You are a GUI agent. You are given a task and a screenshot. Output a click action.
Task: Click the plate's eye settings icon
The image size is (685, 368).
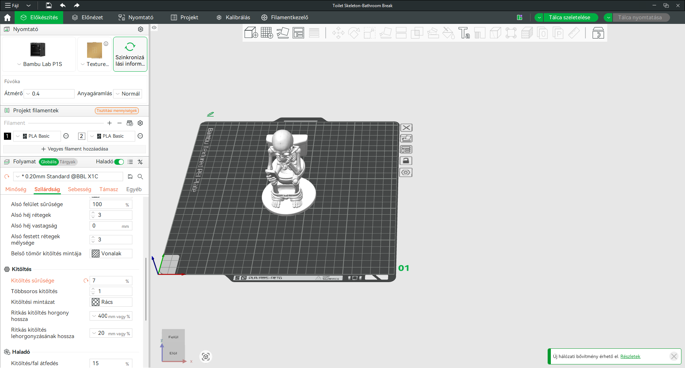coord(406,173)
